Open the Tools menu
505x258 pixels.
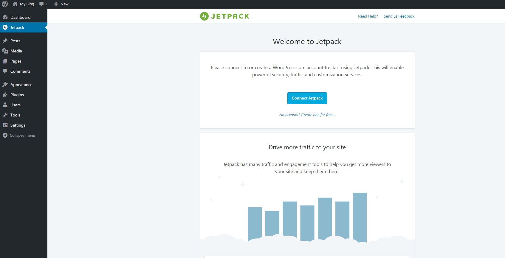24,115
